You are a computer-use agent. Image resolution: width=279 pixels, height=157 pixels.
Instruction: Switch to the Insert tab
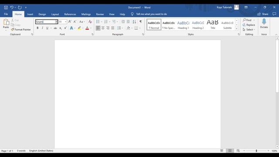click(x=30, y=14)
